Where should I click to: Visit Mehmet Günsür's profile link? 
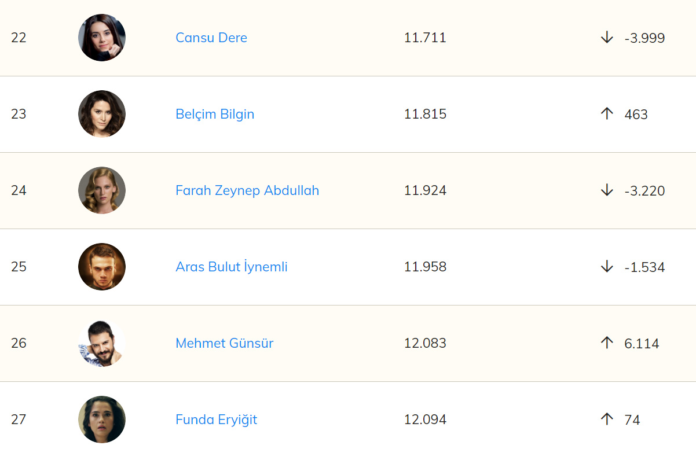224,343
